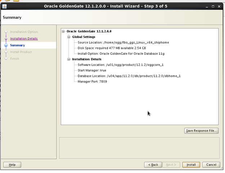Select the Database Location row
This screenshot has height=173, width=225.
tap(129, 76)
